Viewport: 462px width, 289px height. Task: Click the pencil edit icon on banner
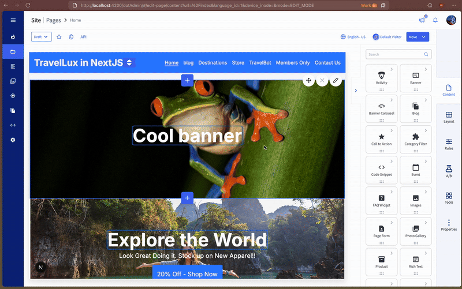336,81
